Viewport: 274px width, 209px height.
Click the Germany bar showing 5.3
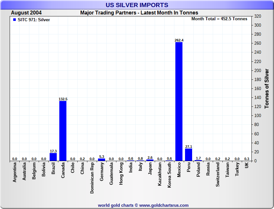tap(102, 159)
